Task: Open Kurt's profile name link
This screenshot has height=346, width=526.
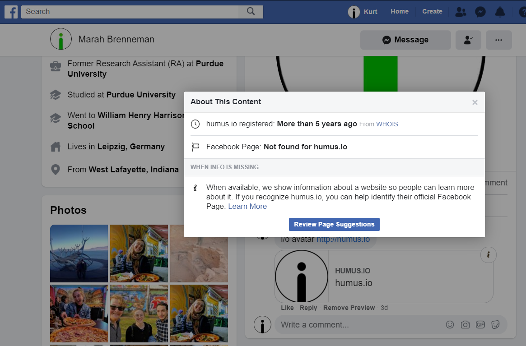Action: [x=370, y=12]
